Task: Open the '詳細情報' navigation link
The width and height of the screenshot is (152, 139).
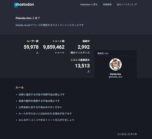Action: [107, 5]
